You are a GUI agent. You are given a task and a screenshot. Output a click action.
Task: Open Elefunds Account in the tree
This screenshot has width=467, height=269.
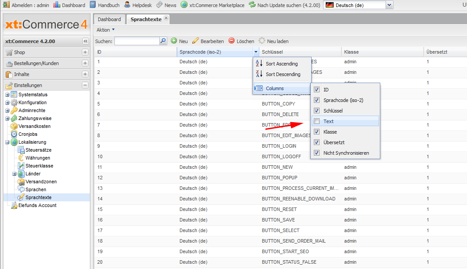click(x=37, y=205)
